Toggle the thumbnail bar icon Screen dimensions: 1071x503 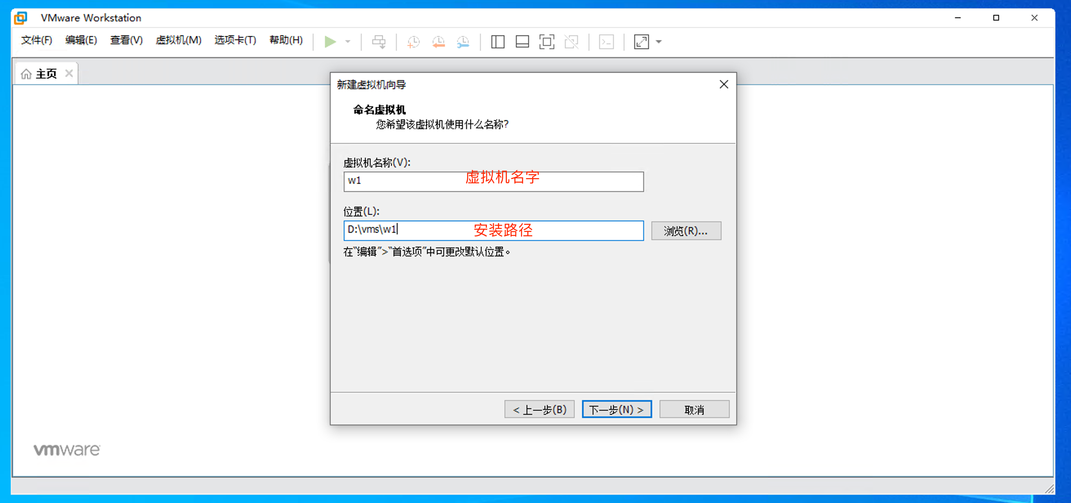coord(522,42)
